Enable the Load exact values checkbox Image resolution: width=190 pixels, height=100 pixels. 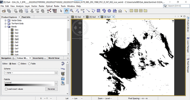[x=6, y=89]
